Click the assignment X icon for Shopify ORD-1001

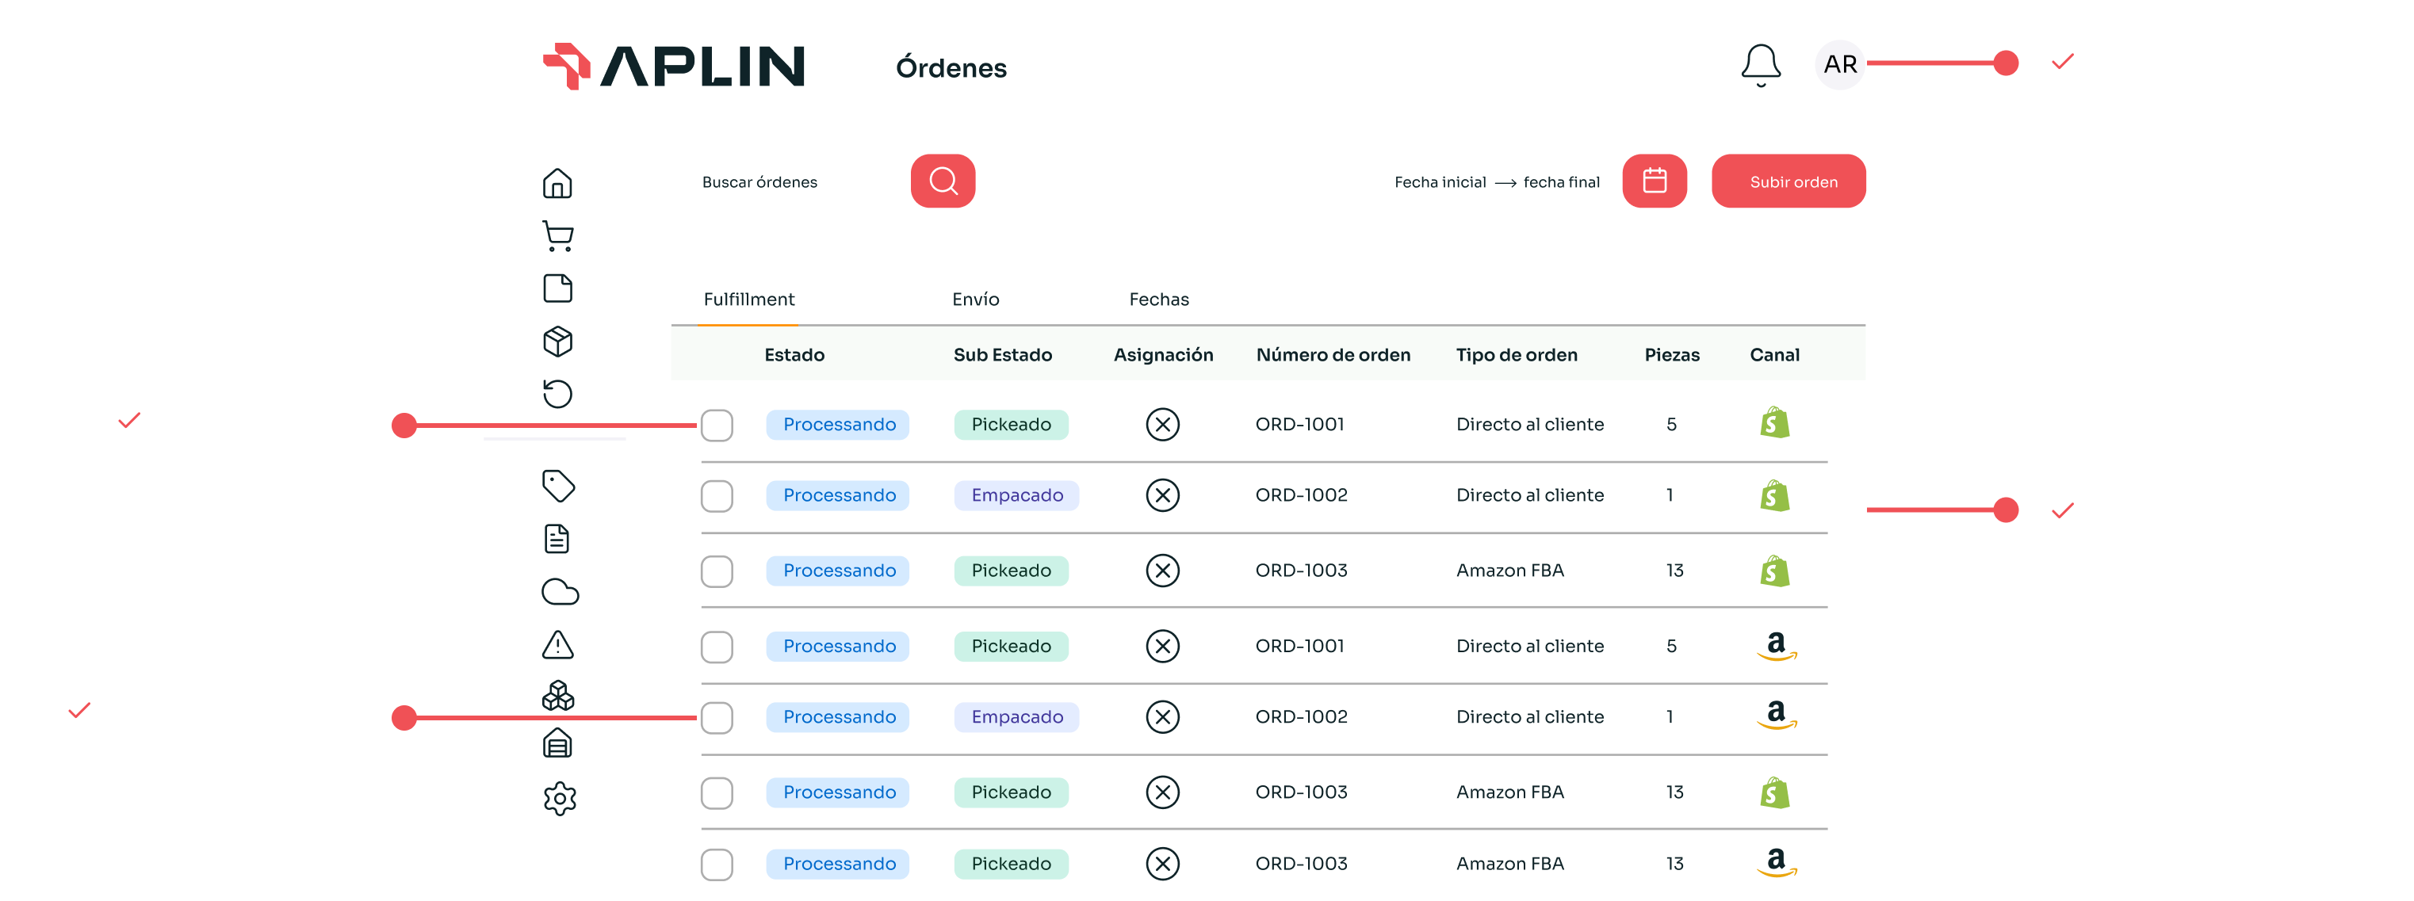[1162, 424]
